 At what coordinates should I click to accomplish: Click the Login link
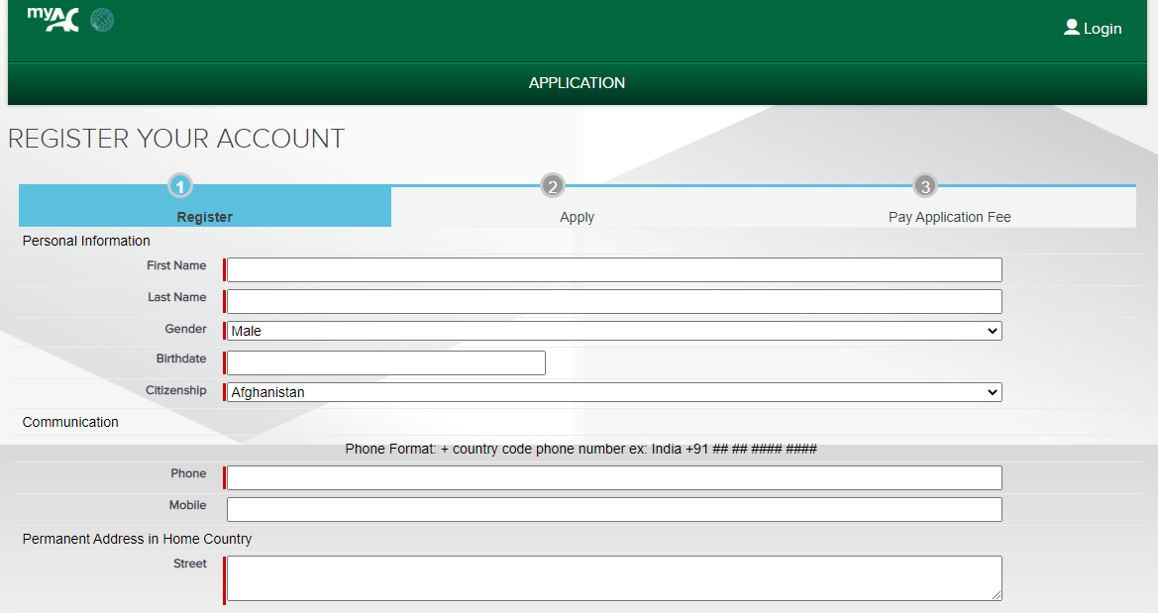pyautogui.click(x=1101, y=28)
